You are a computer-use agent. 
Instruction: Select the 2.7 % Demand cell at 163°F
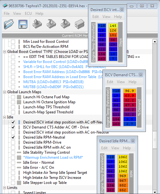pos(130,124)
